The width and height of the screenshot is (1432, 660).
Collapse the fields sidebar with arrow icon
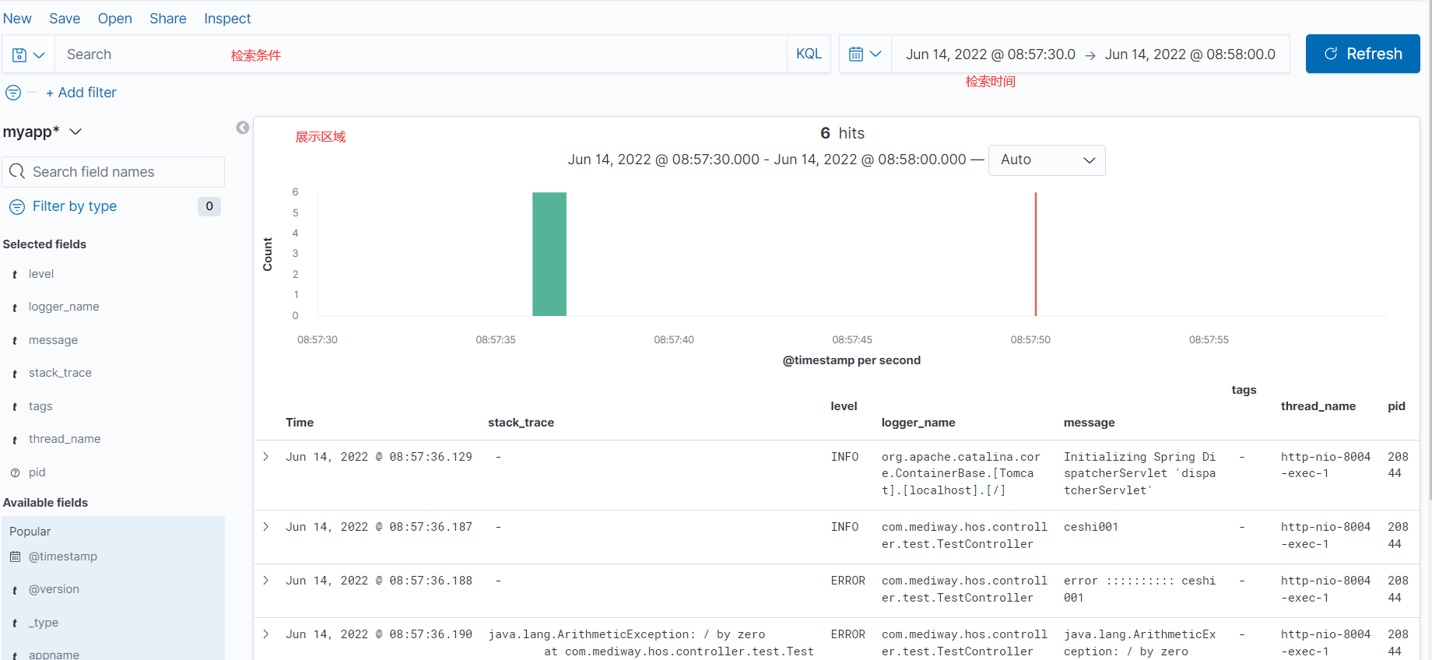243,128
